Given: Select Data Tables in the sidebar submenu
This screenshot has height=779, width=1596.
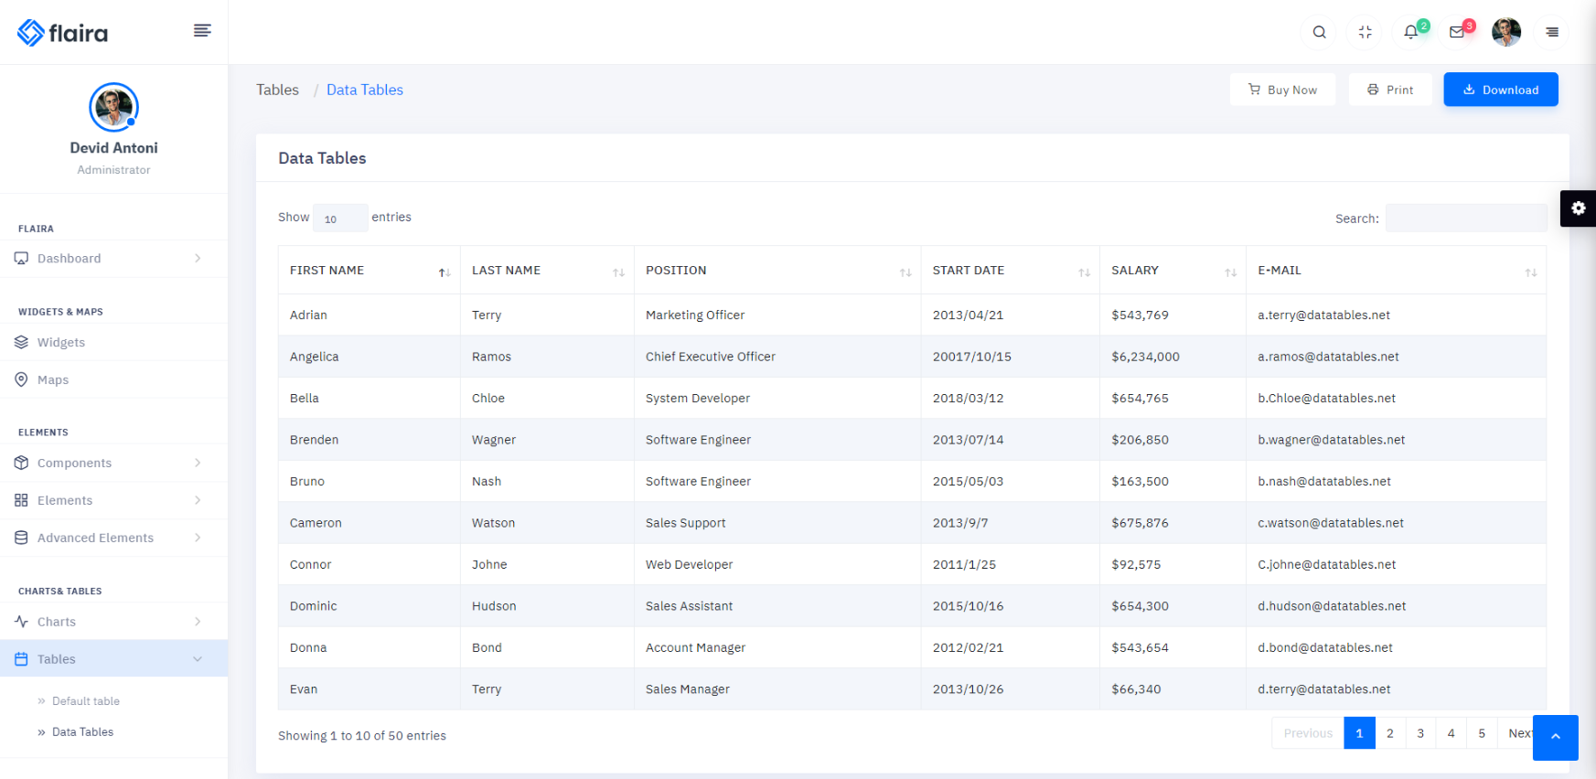Looking at the screenshot, I should pyautogui.click(x=82, y=732).
